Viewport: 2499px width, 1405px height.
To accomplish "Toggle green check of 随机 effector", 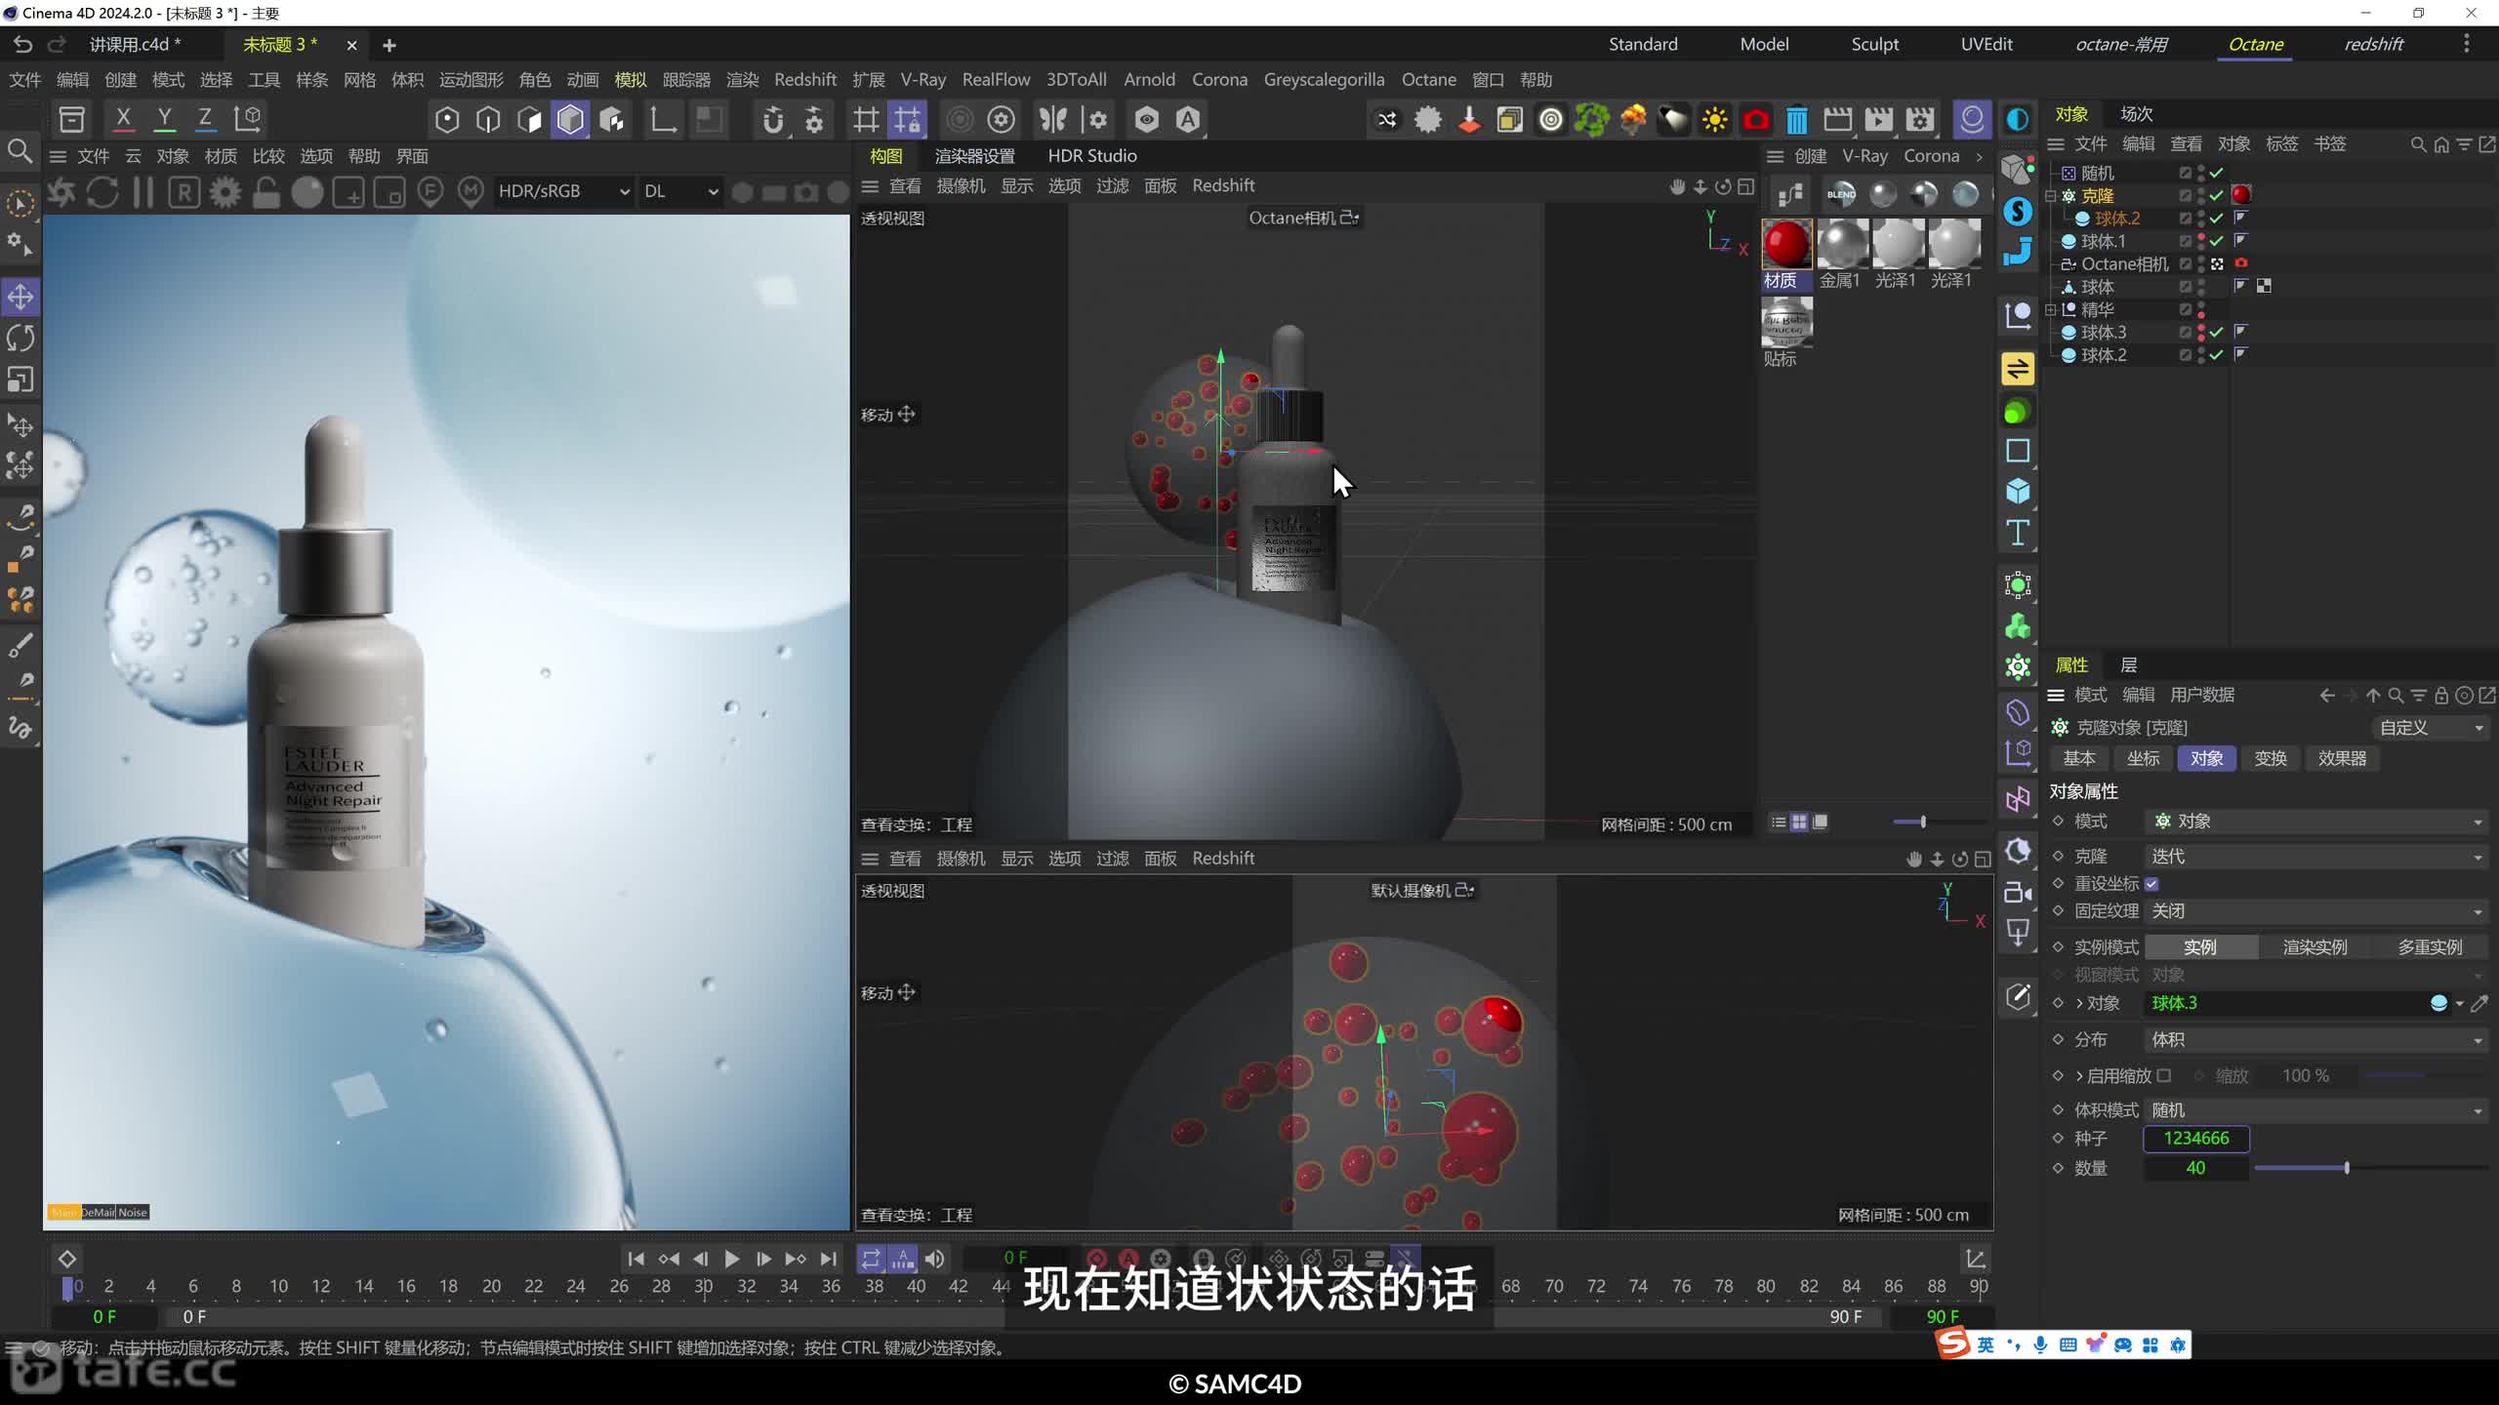I will click(2217, 173).
